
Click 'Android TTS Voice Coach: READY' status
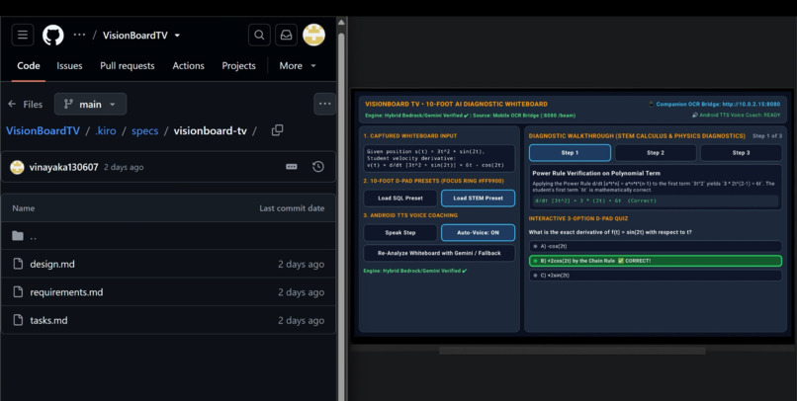pyautogui.click(x=736, y=116)
